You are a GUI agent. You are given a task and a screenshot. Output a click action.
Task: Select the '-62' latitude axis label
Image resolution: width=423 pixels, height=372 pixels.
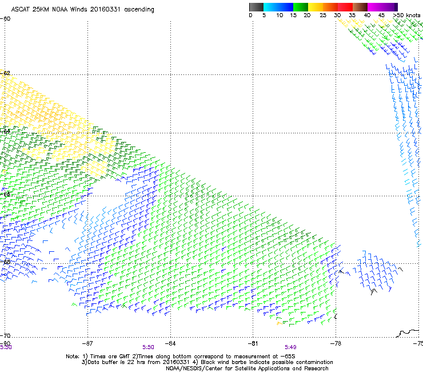coord(5,73)
